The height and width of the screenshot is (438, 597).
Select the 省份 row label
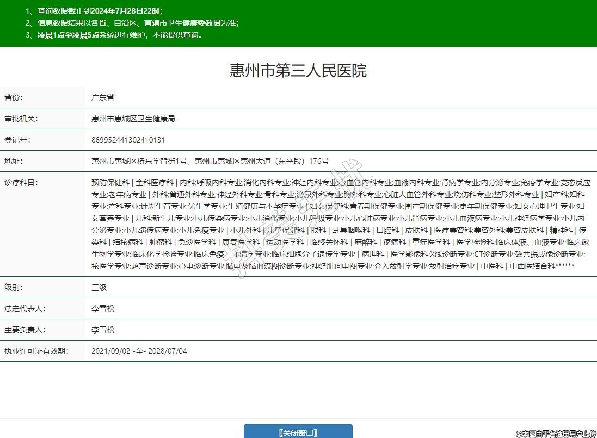pyautogui.click(x=14, y=97)
